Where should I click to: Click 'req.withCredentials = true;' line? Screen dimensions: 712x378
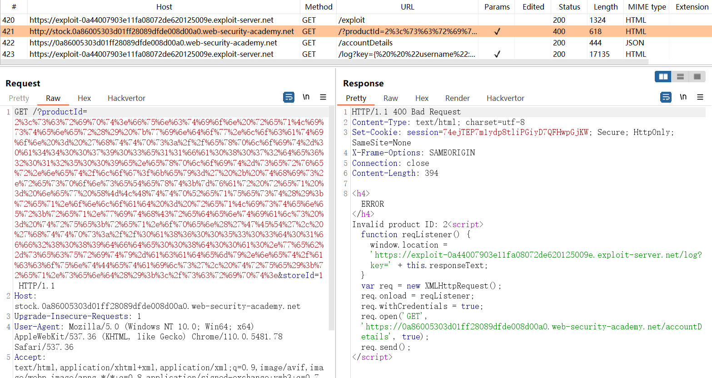point(422,306)
